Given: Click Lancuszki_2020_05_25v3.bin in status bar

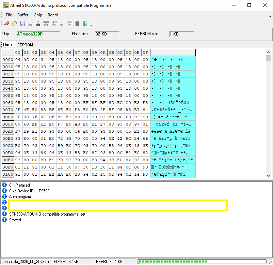Looking at the screenshot, I should tap(26, 262).
